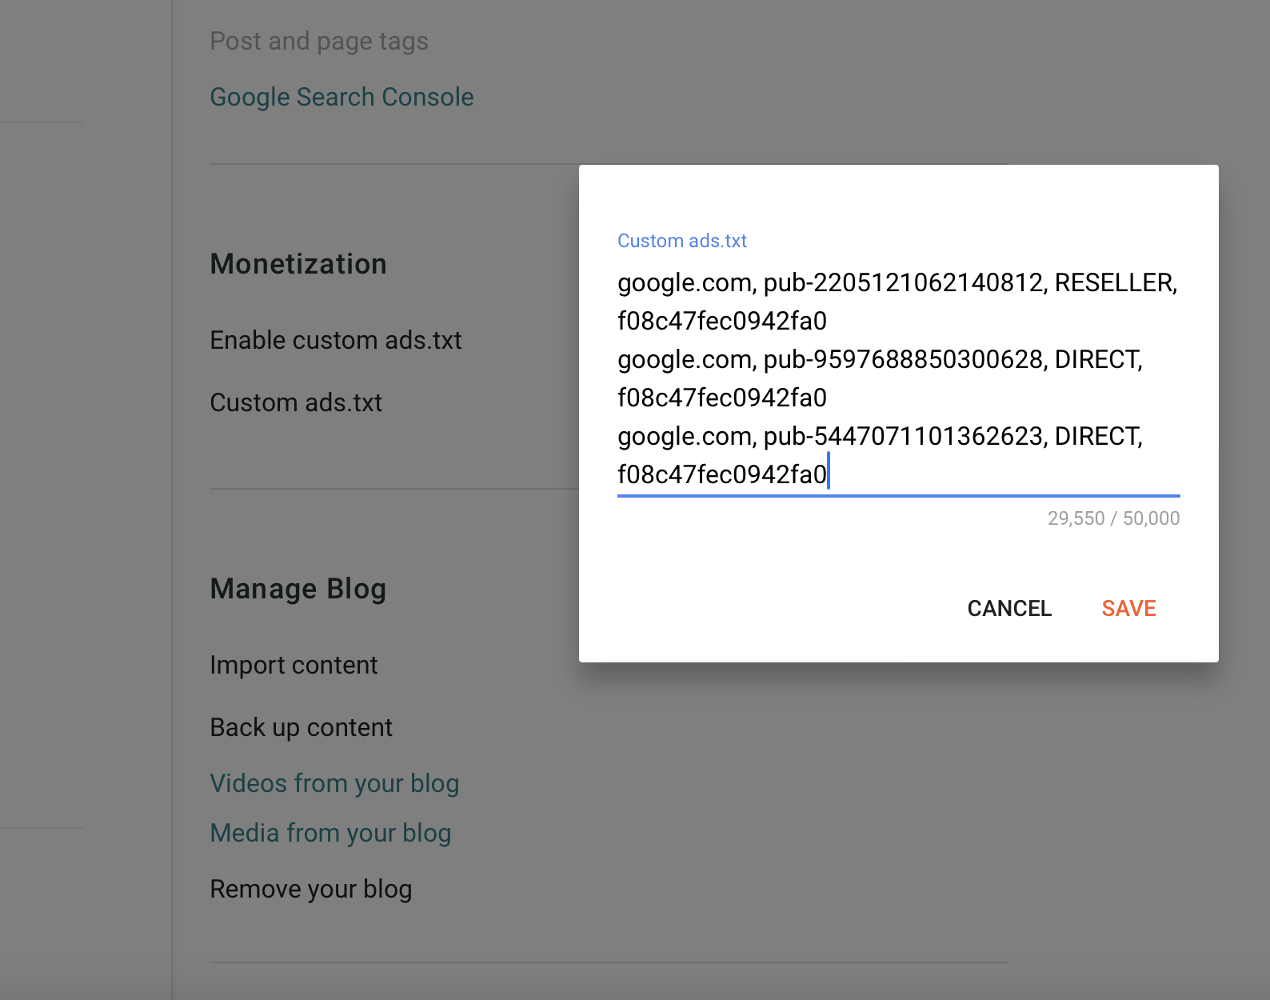Image resolution: width=1270 pixels, height=1000 pixels.
Task: Click the SAVE button in the dialog
Action: [x=1128, y=609]
